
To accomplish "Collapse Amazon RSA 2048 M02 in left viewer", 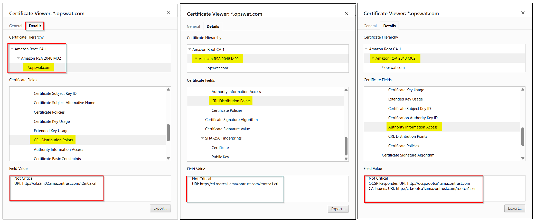I will [x=18, y=58].
